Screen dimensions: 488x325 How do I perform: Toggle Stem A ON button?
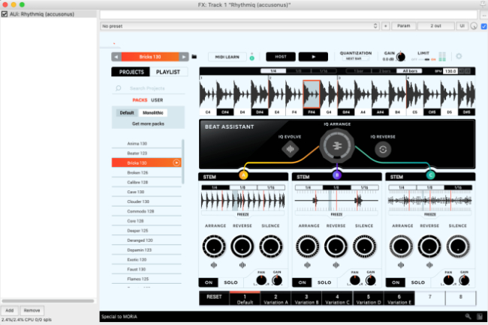(209, 282)
